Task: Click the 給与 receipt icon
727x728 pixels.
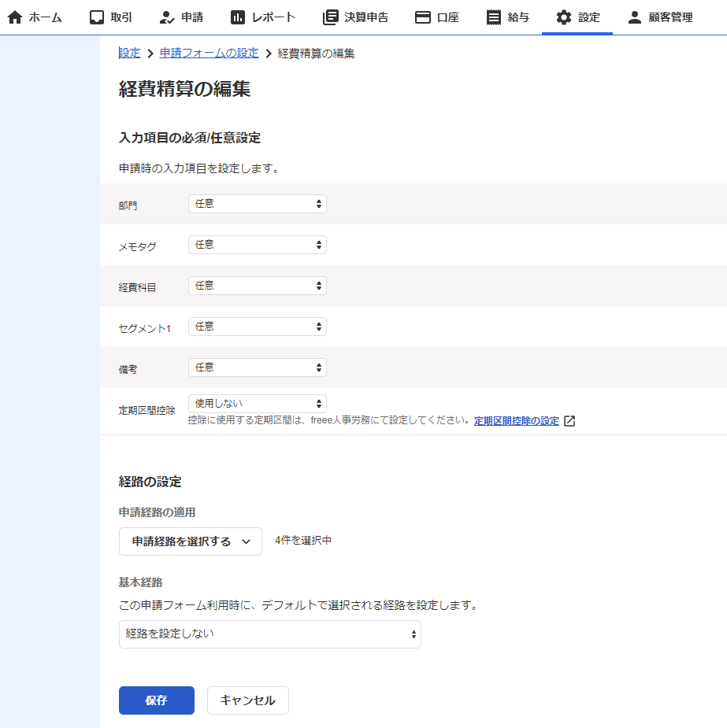Action: (x=494, y=17)
